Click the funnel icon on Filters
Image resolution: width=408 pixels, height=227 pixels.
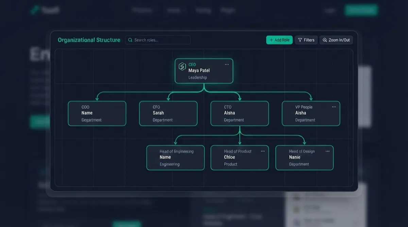pyautogui.click(x=300, y=40)
